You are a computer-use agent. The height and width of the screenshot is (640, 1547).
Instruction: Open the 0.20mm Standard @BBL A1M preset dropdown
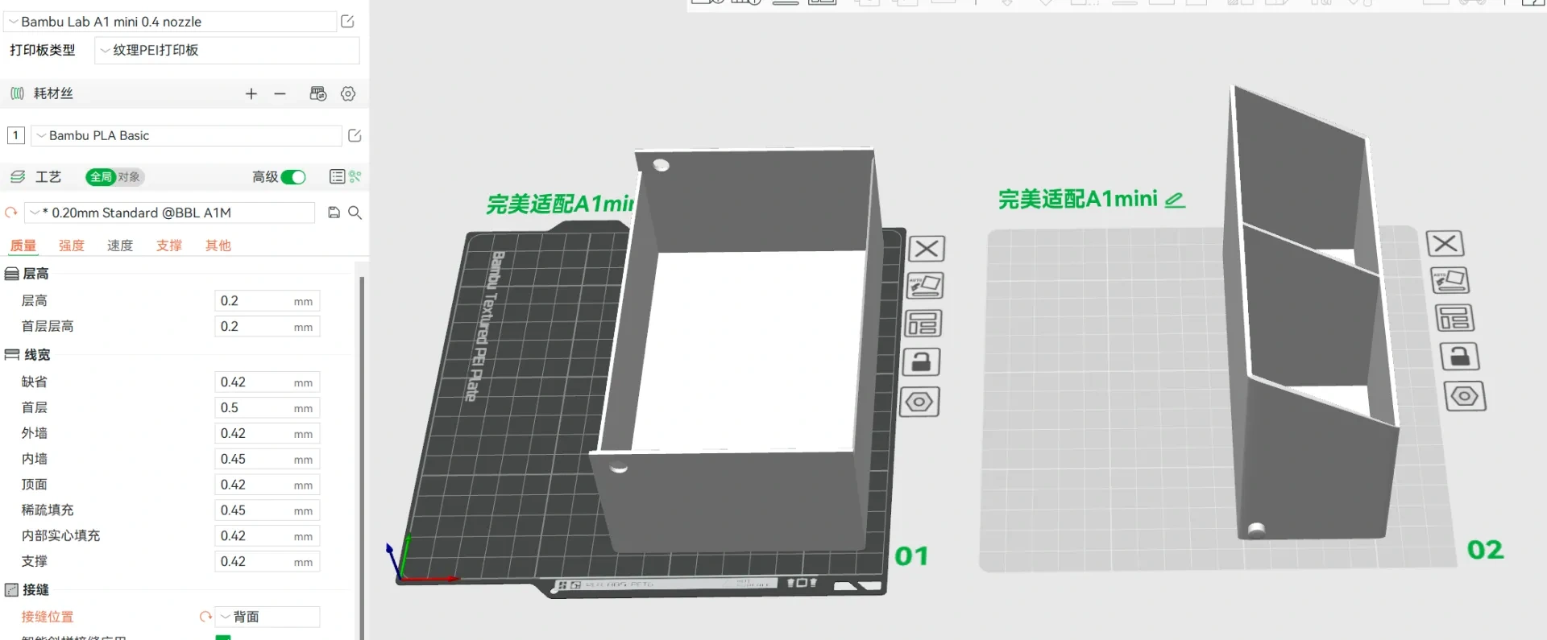click(170, 213)
